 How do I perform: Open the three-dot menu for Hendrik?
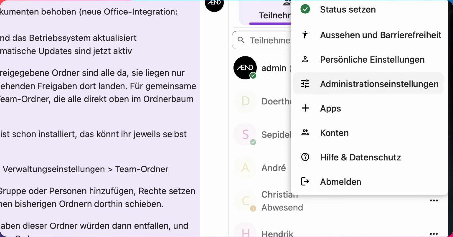[434, 234]
